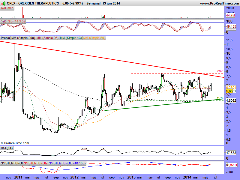Image resolution: width=240 pixels, height=180 pixels.
Task: Click the 4'76 support label
Action: [220, 98]
